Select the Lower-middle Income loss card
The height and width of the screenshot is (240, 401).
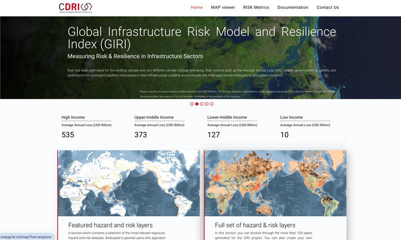point(238,127)
